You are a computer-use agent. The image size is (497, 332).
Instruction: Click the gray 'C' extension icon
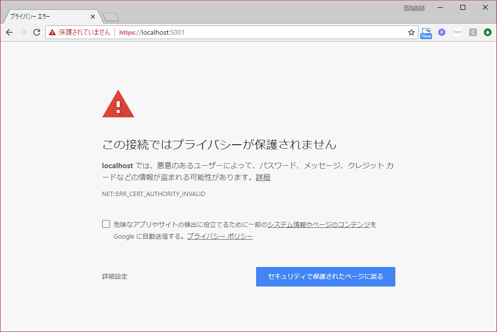[x=473, y=32]
